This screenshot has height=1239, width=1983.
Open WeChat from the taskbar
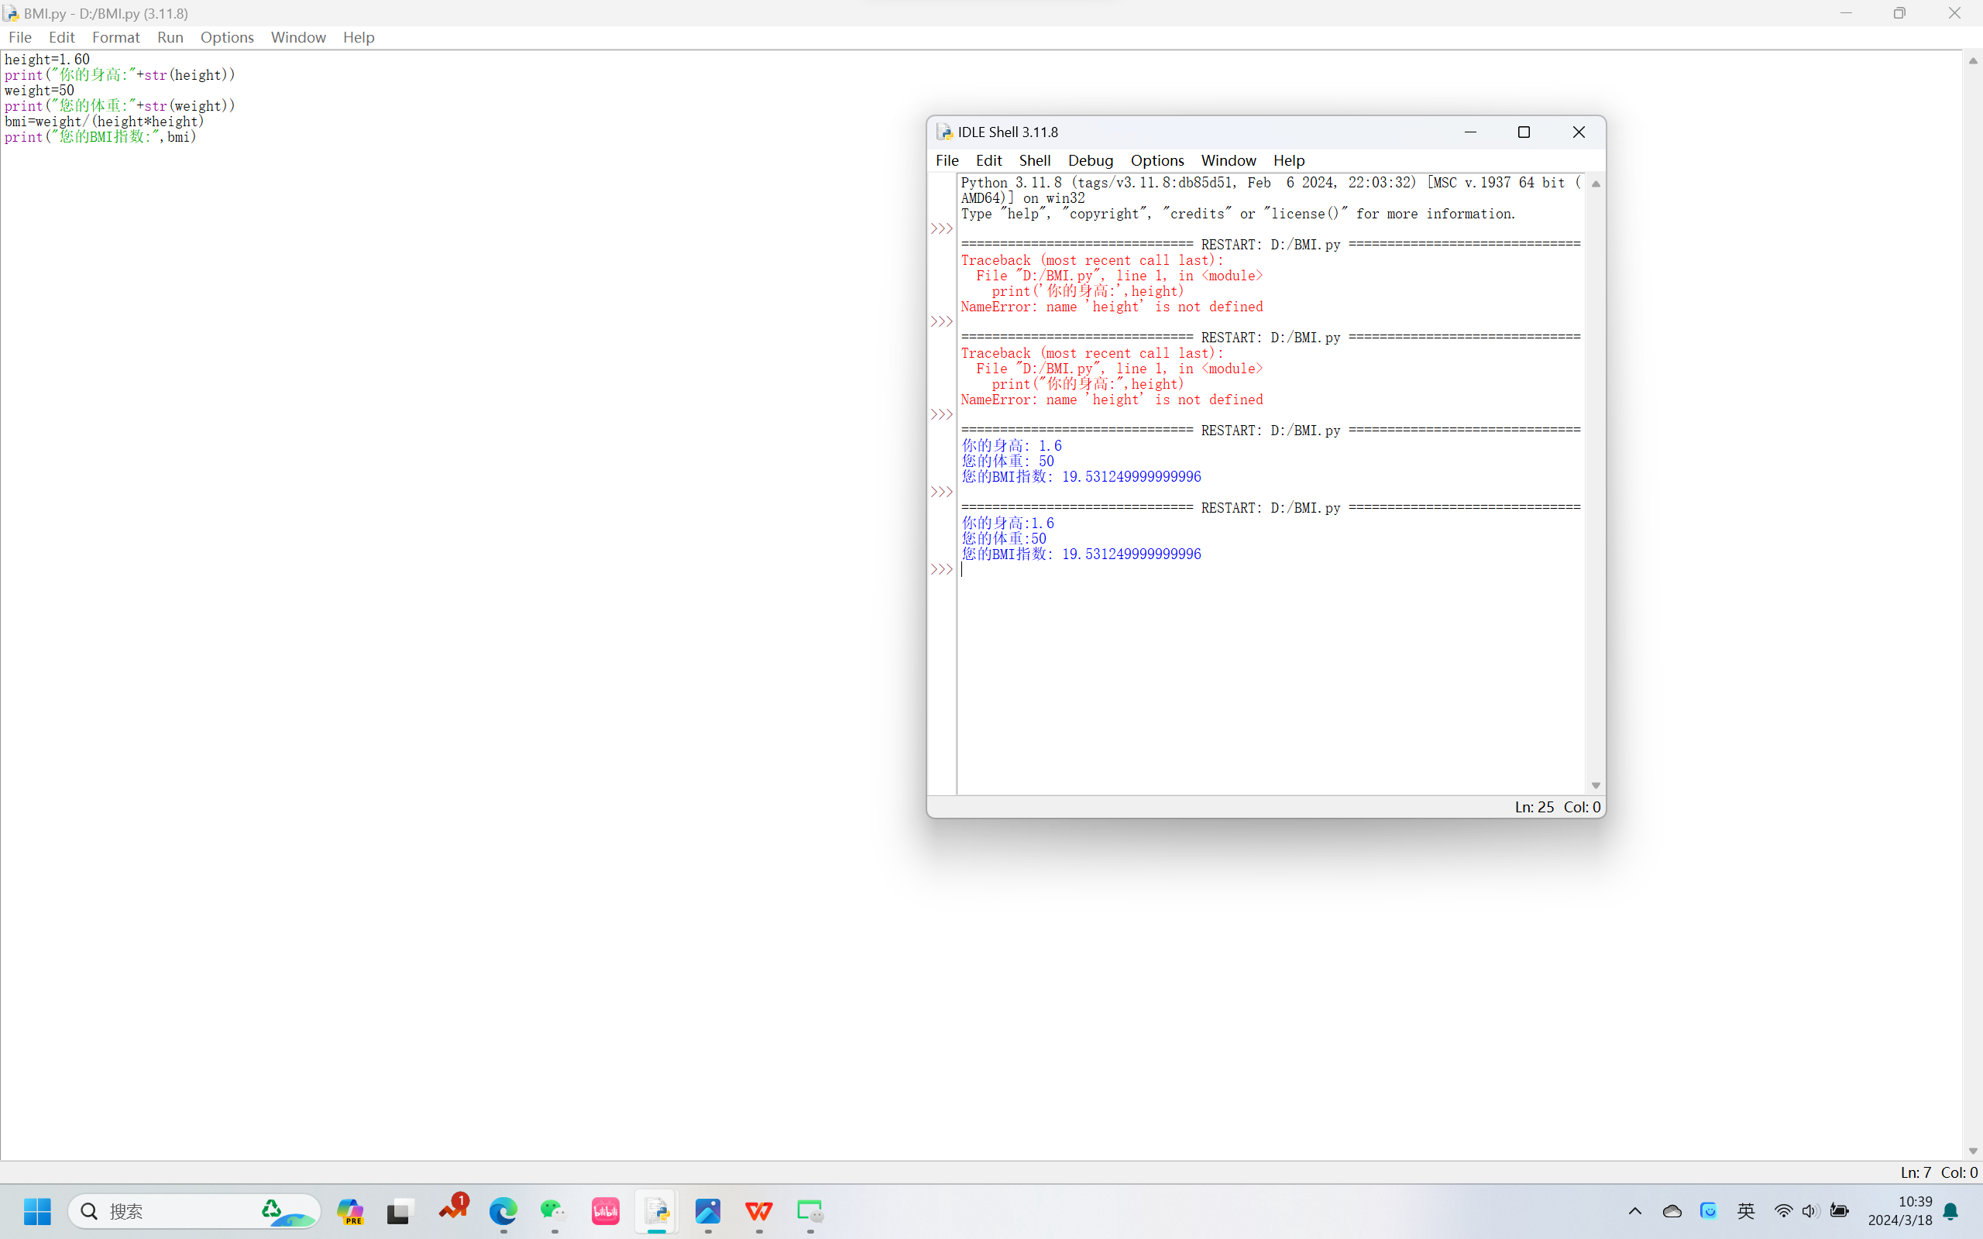tap(554, 1210)
